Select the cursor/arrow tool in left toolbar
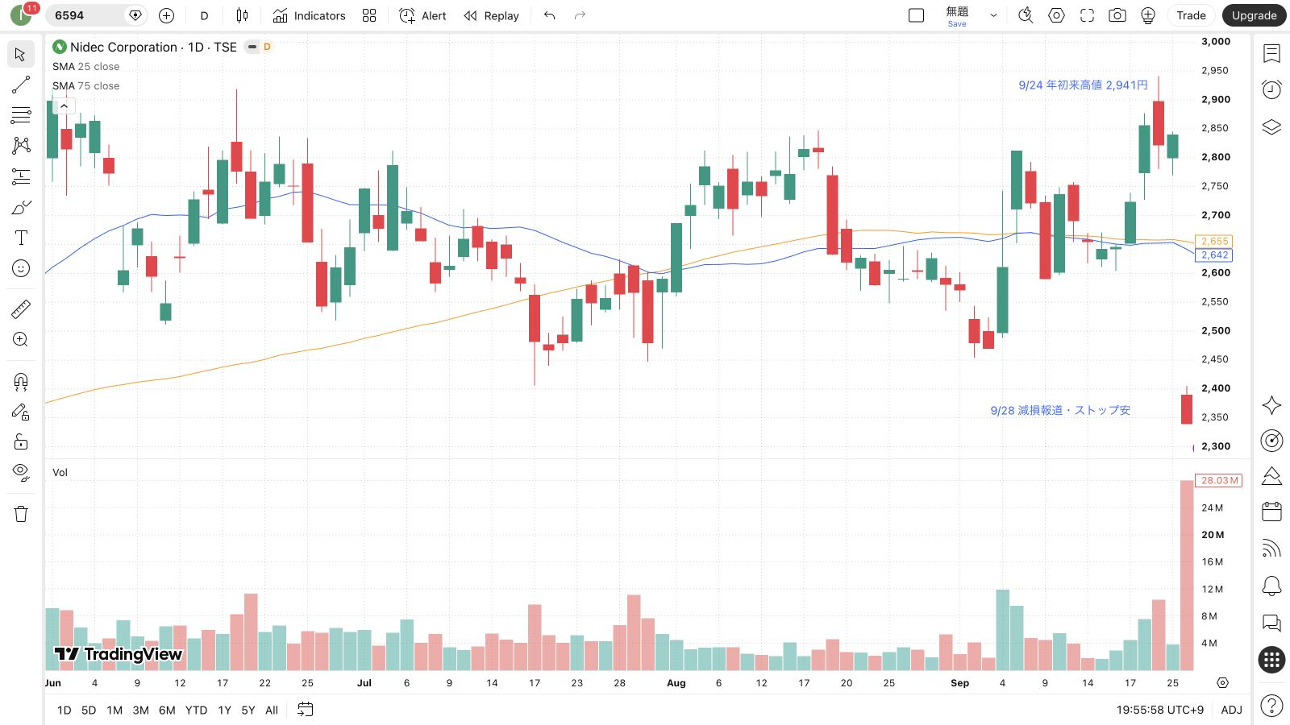Screen dimensions: 1290x725 tap(21, 55)
